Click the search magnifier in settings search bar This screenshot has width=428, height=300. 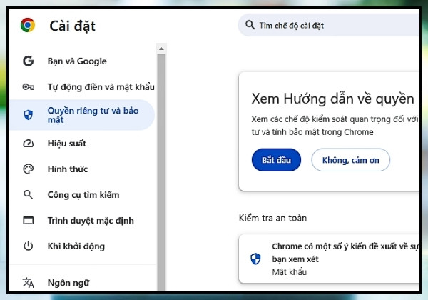[x=250, y=25]
